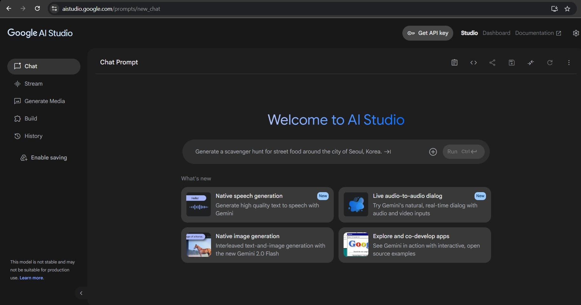Open Generate Media in the sidebar
The image size is (581, 305).
(x=44, y=101)
